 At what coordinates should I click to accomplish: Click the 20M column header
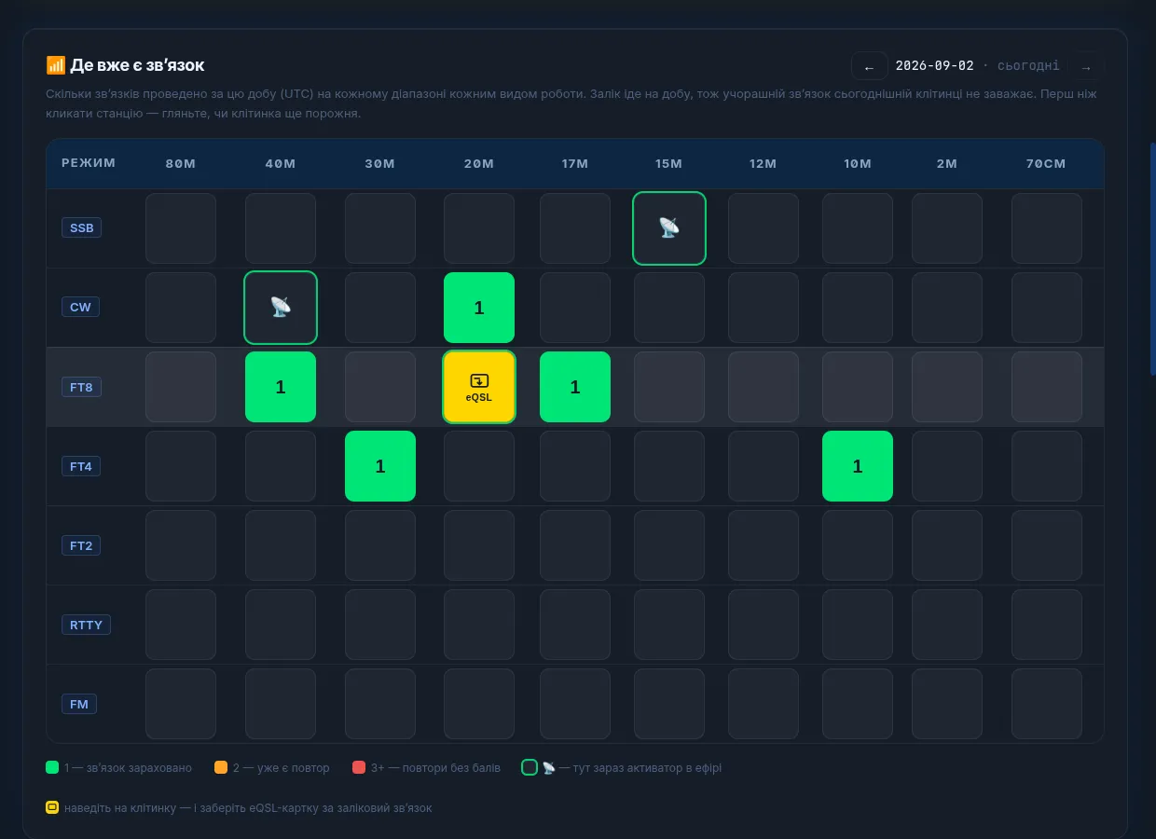(479, 164)
